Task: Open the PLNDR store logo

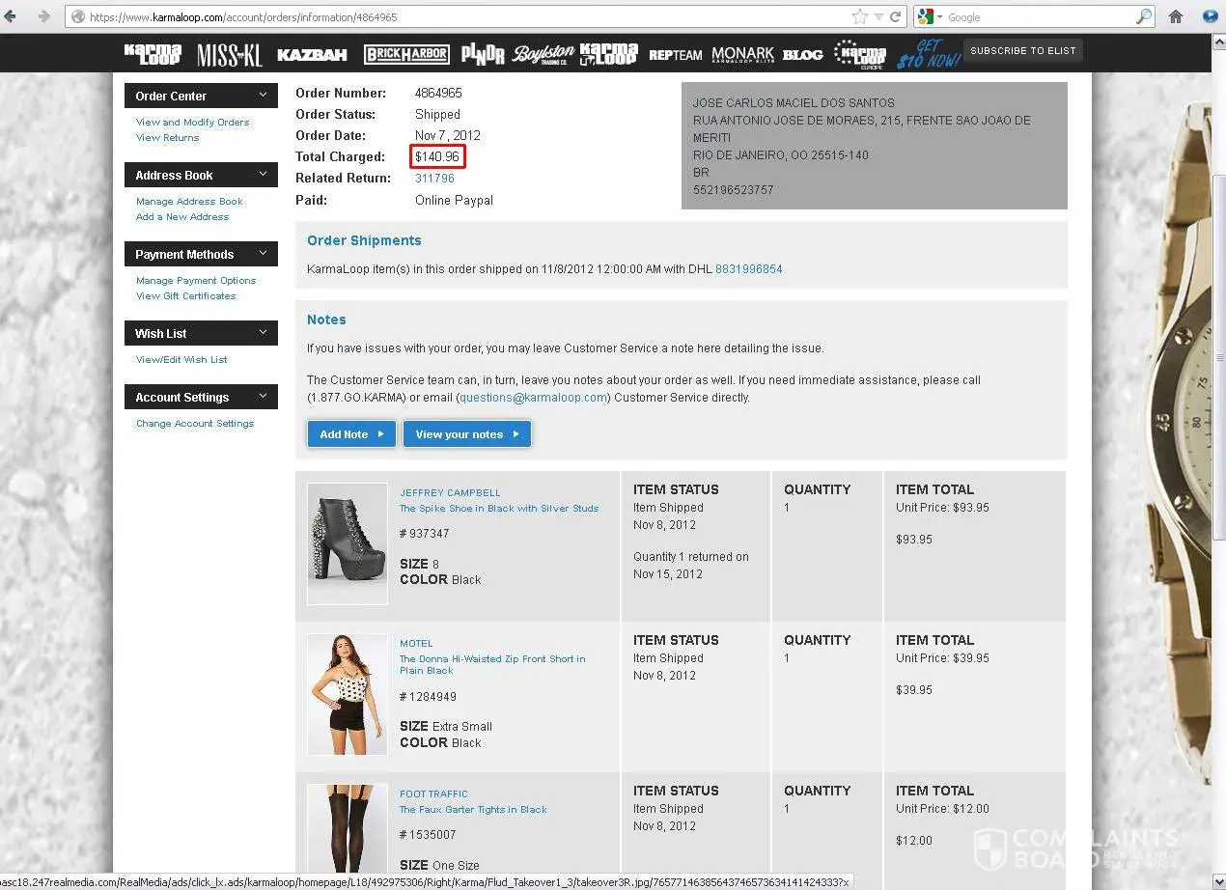Action: [x=483, y=55]
